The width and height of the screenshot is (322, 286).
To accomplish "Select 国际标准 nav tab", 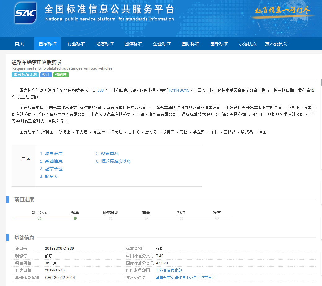I will [190, 44].
